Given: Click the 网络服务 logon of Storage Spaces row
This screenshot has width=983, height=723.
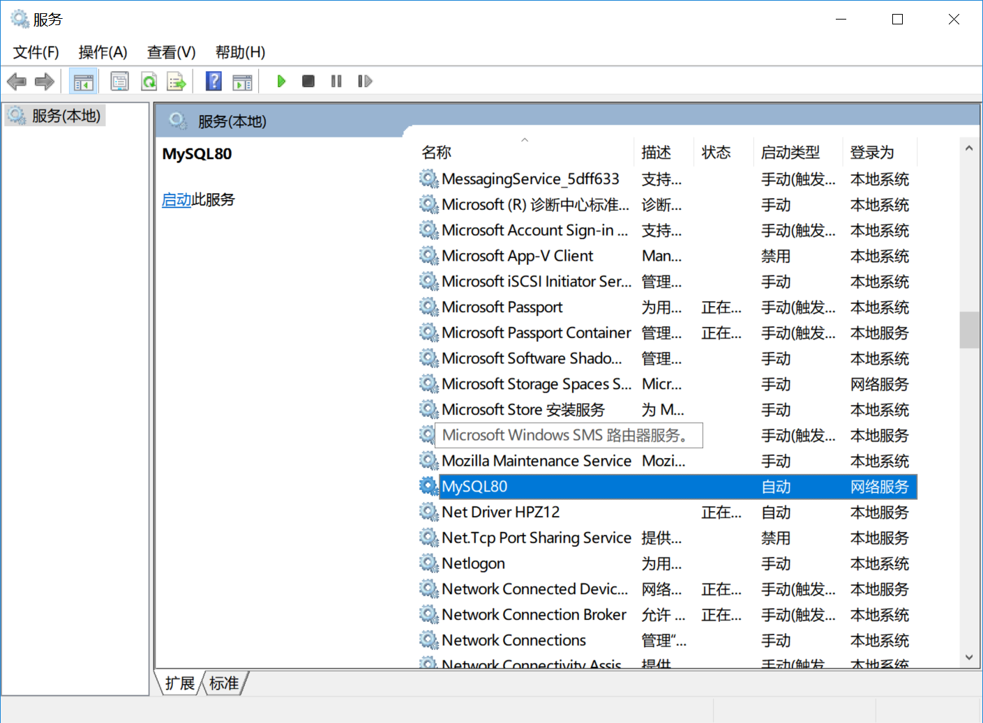Looking at the screenshot, I should (x=879, y=384).
